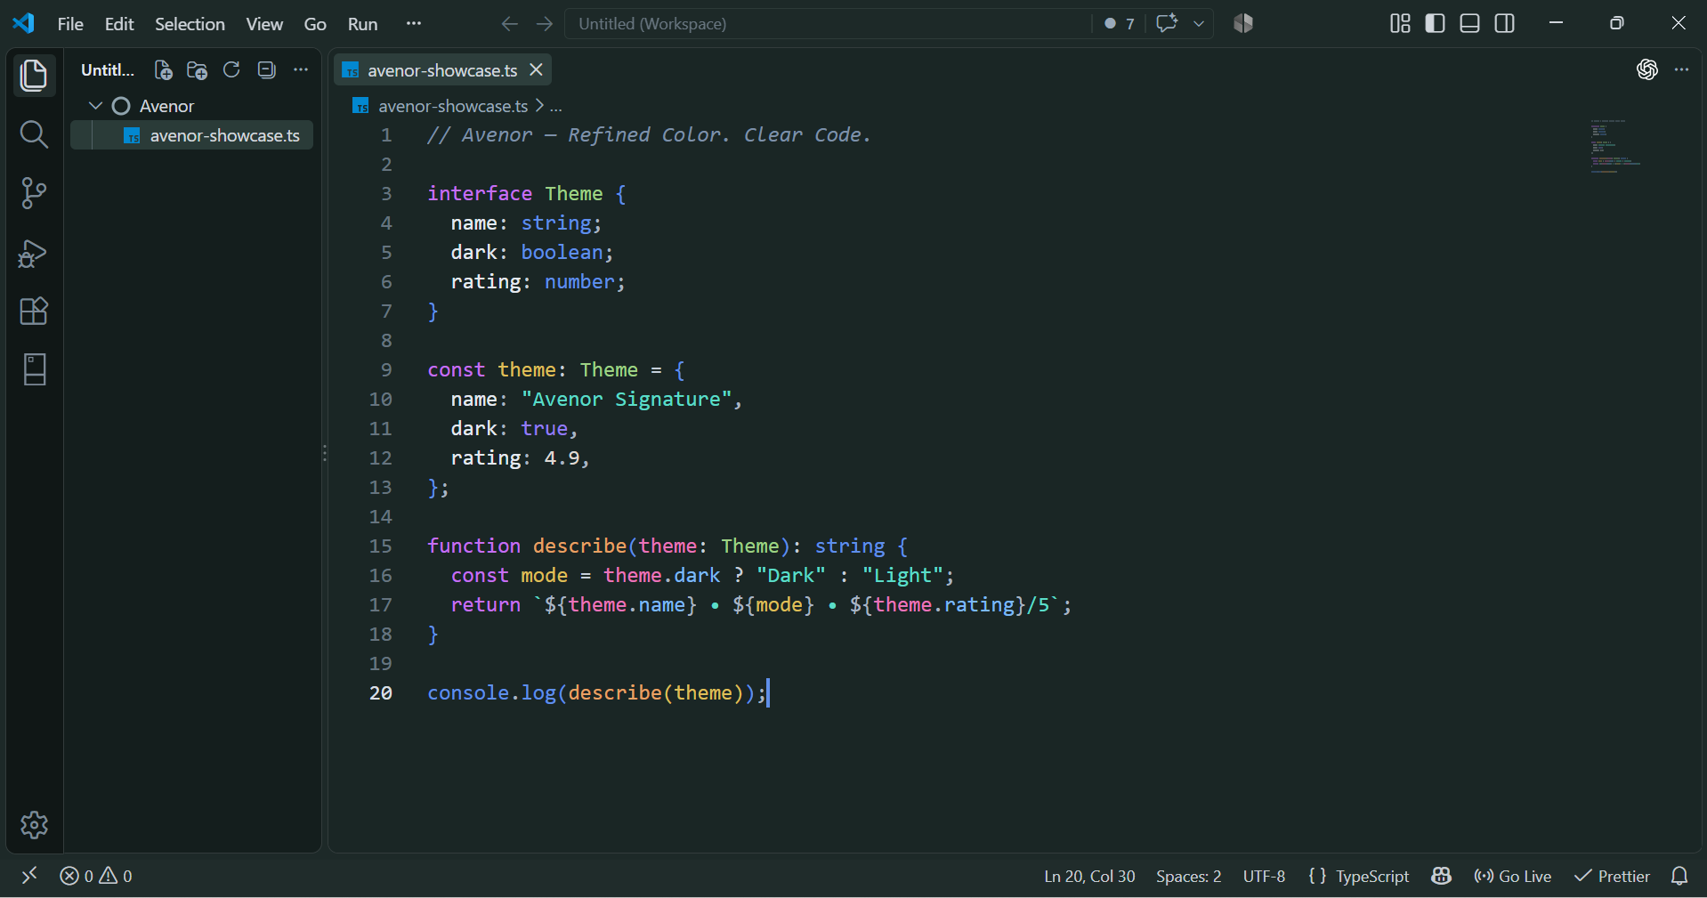This screenshot has height=898, width=1707.
Task: Click the Go Live button
Action: (1513, 876)
